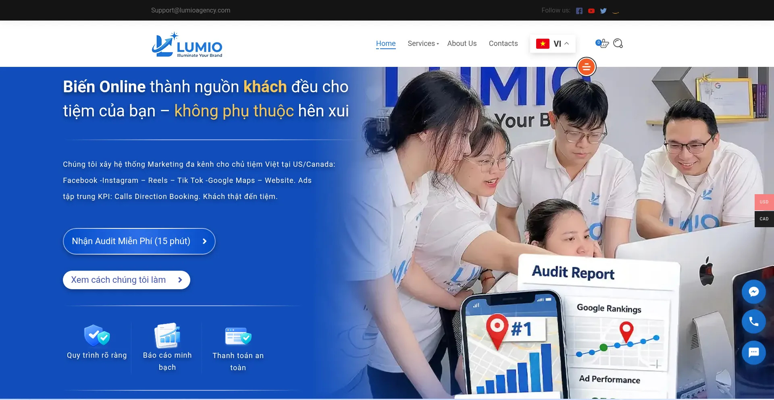This screenshot has height=400, width=774.
Task: Open the live chat message button
Action: point(754,352)
